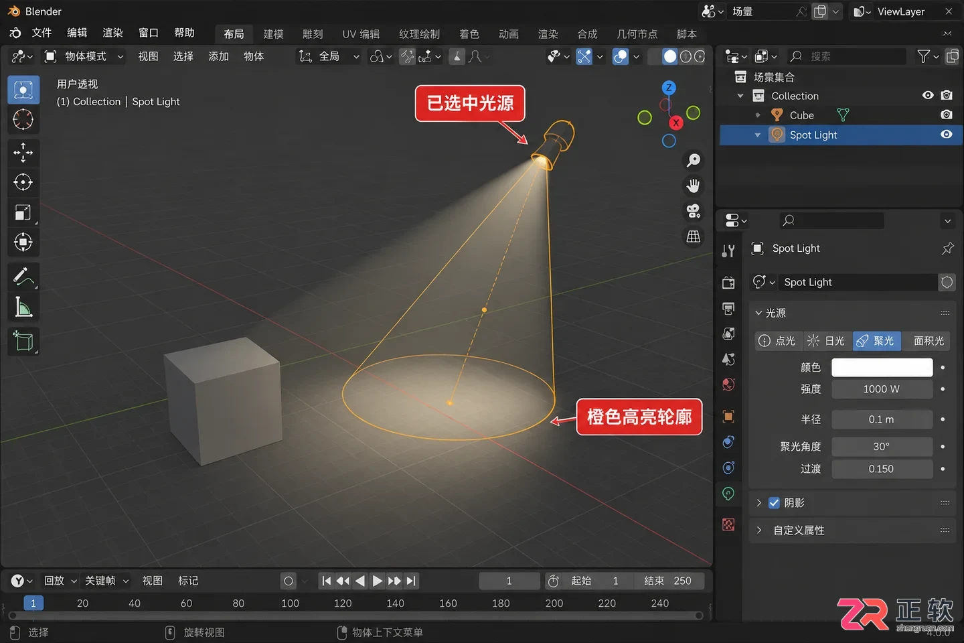This screenshot has width=964, height=643.
Task: Open the Render properties tab icon
Action: point(728,283)
